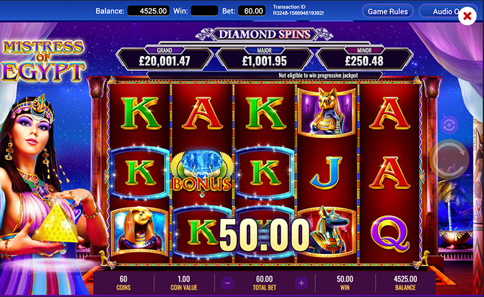Select the Major jackpot panel
This screenshot has height=297, width=484.
pyautogui.click(x=265, y=58)
